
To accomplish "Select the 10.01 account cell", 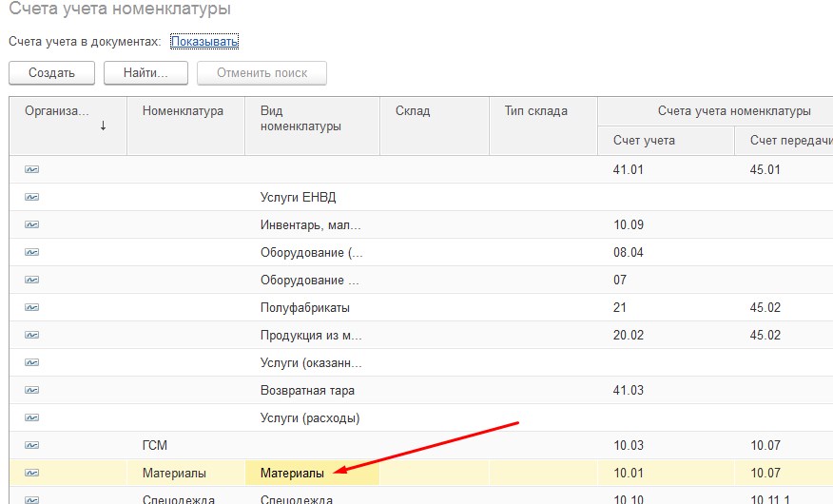I will point(667,474).
